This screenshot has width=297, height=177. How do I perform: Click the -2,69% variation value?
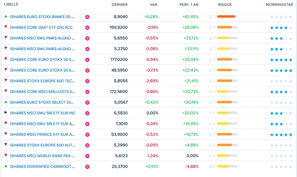coord(152,81)
